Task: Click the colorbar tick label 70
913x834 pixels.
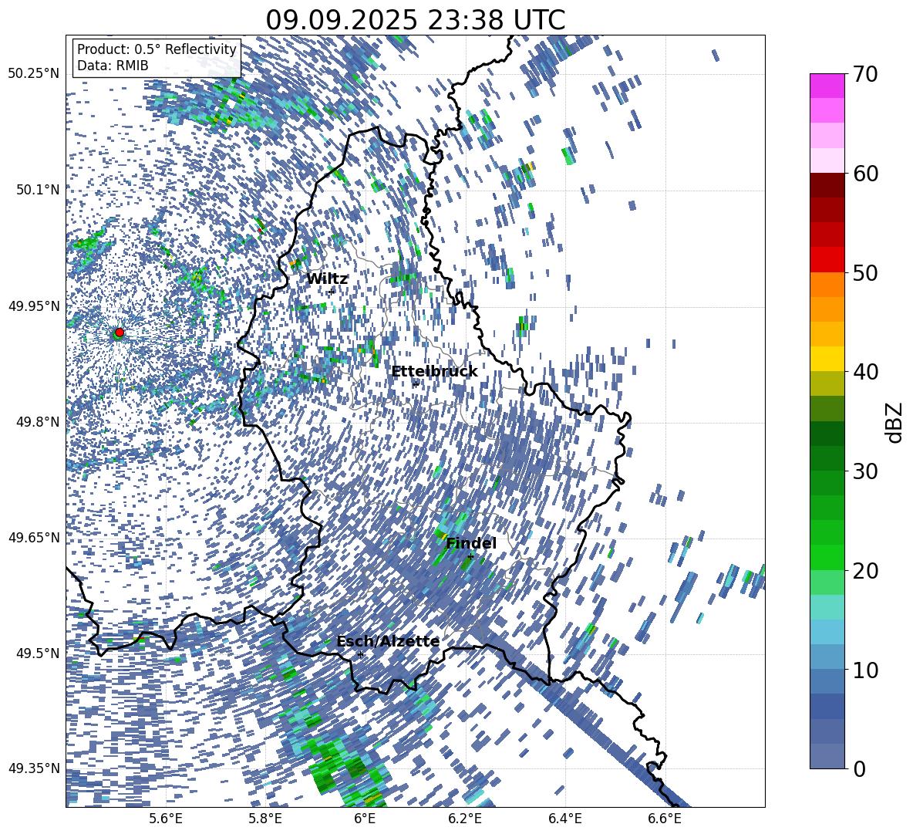Action: [x=865, y=75]
